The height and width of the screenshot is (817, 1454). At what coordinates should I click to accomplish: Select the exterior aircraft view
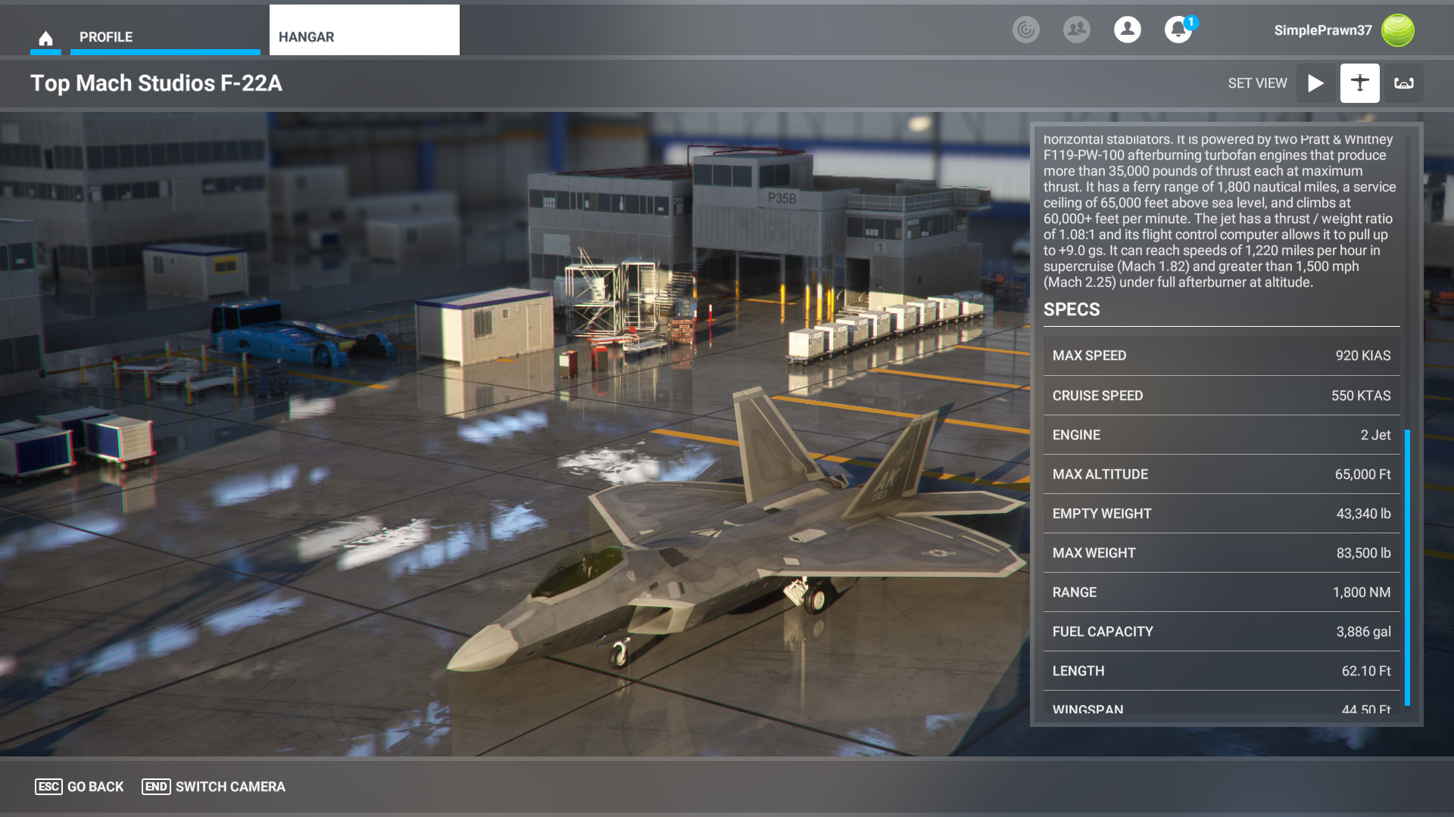coord(1359,83)
